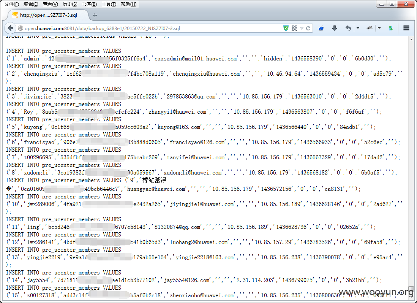Image resolution: width=417 pixels, height=303 pixels.
Task: Open the downloads arrow icon
Action: pyautogui.click(x=335, y=28)
